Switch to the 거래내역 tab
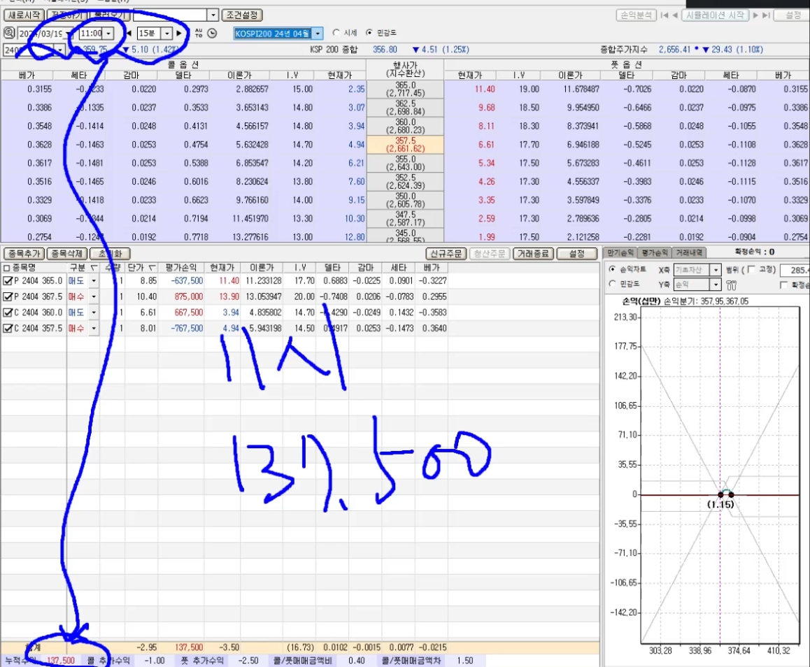 tap(689, 252)
